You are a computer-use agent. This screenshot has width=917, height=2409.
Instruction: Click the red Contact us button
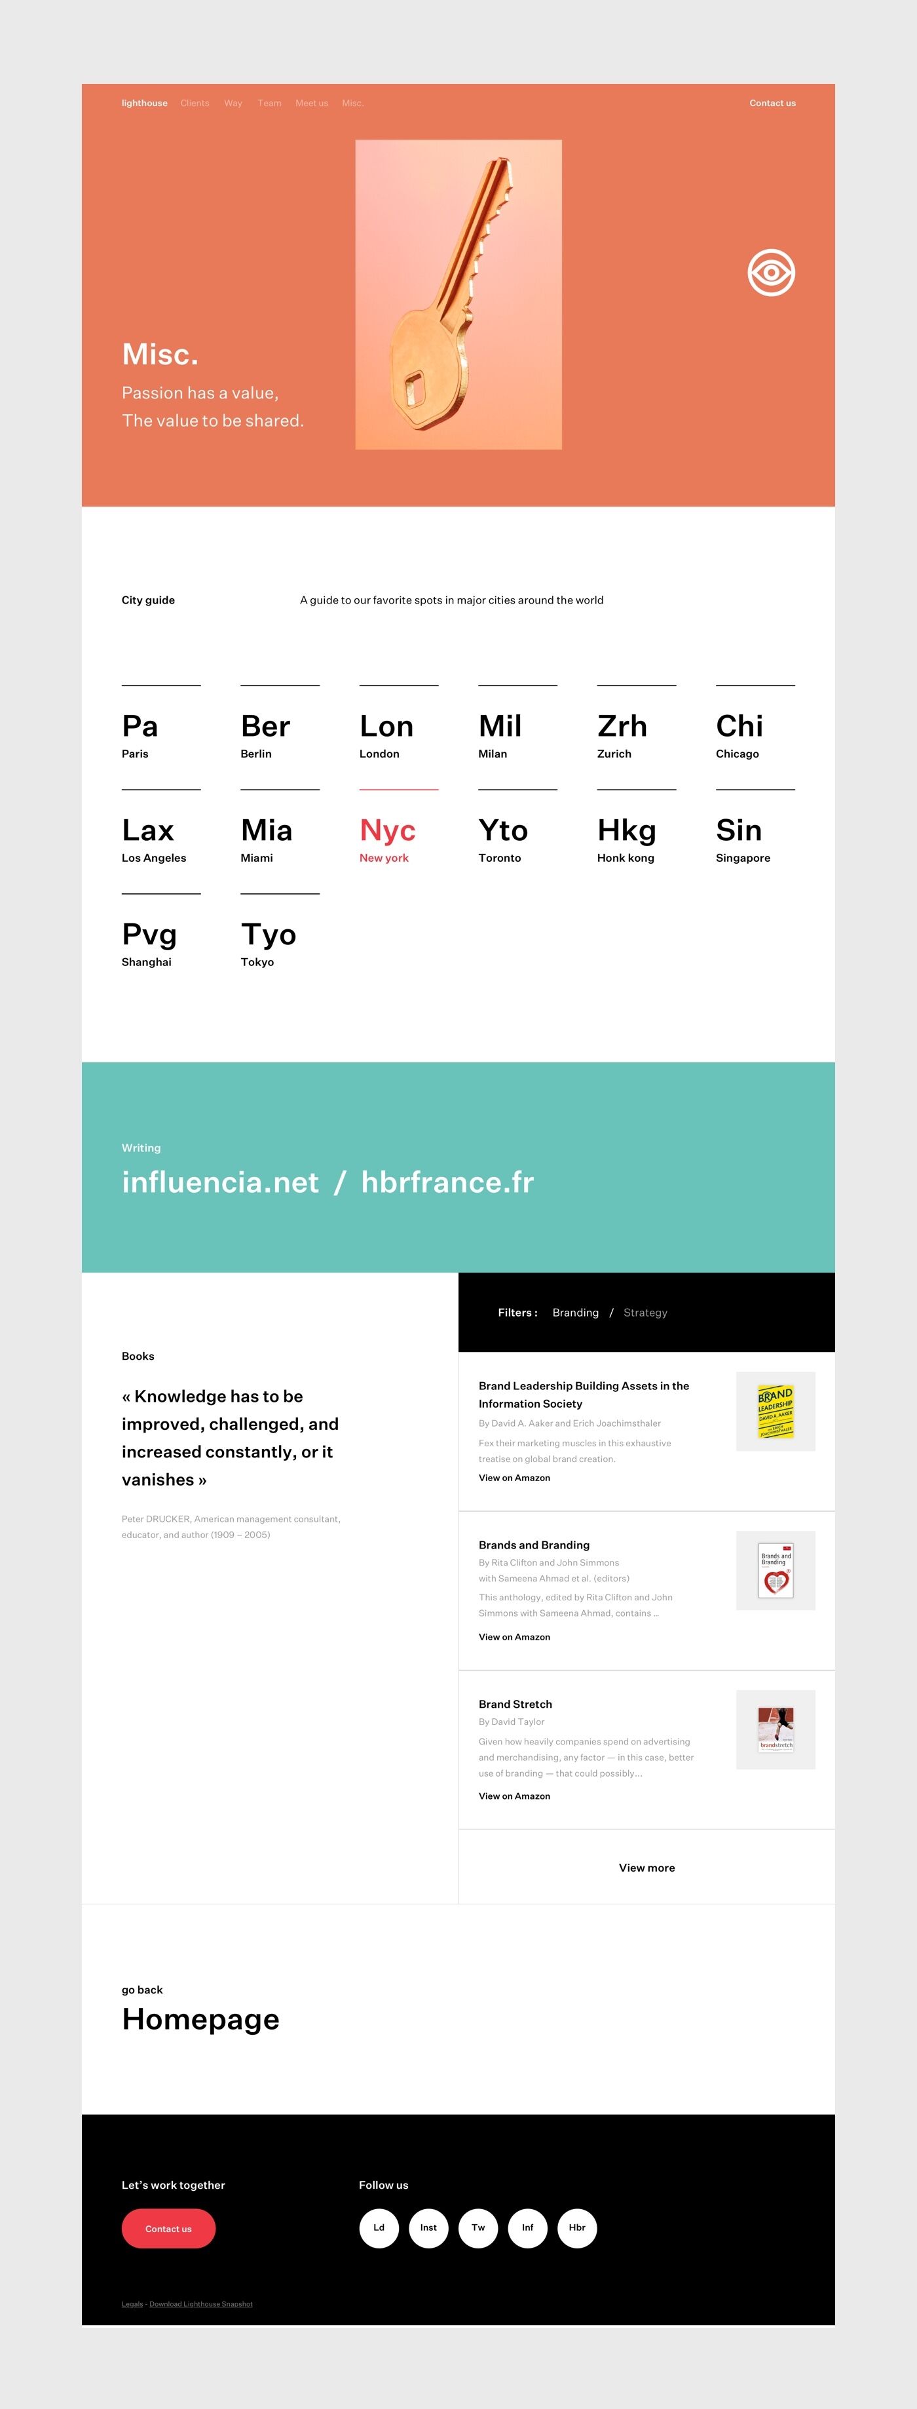click(168, 2229)
